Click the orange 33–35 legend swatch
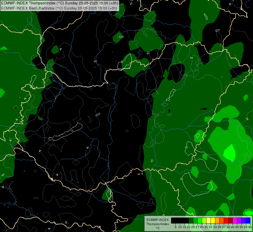 pyautogui.click(x=217, y=221)
